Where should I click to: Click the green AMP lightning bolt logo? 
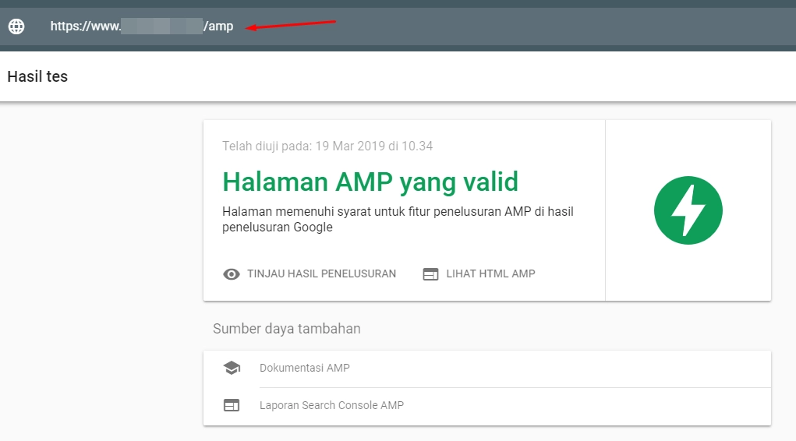(x=688, y=210)
